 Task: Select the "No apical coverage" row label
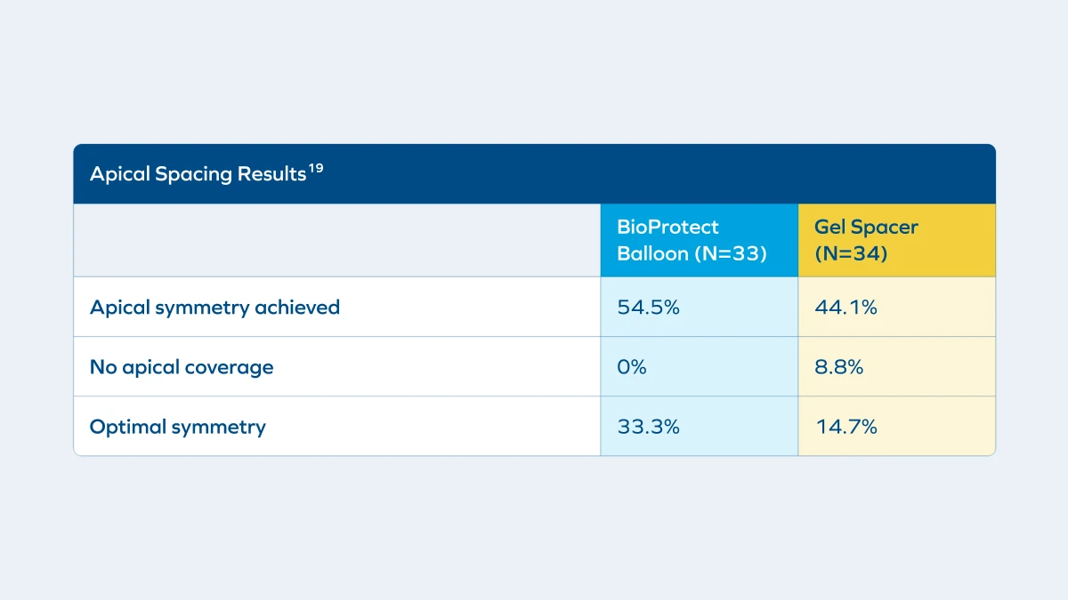click(182, 367)
